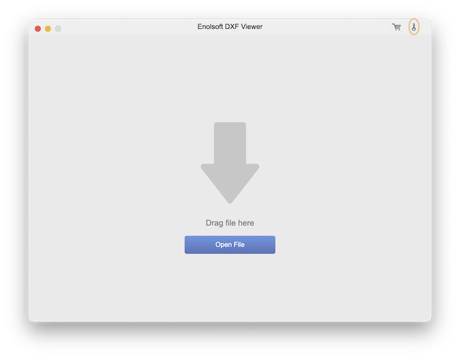
Task: Click the word "Viewer" in the title
Action: tap(252, 26)
